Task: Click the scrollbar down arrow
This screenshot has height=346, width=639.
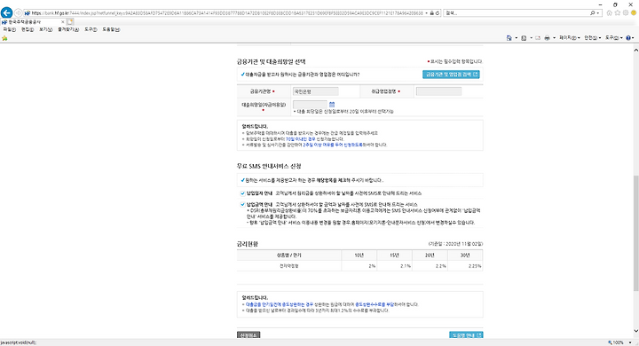Action: pos(635,331)
